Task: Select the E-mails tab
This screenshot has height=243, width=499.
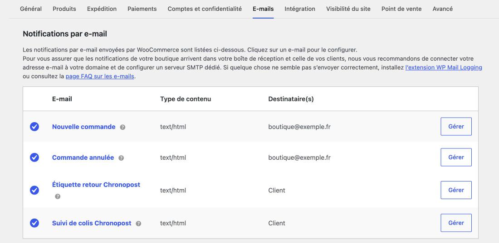Action: [x=263, y=9]
